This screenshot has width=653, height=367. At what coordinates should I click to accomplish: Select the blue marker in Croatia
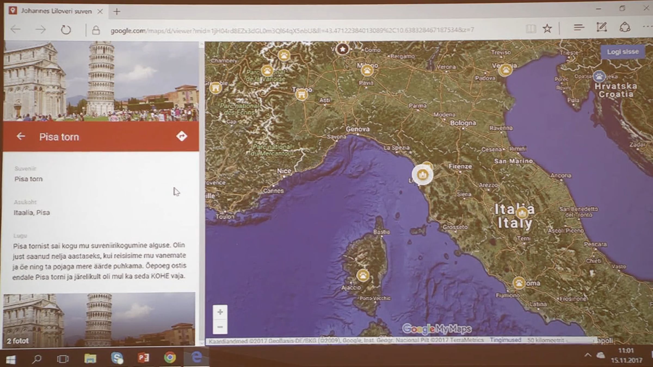599,76
